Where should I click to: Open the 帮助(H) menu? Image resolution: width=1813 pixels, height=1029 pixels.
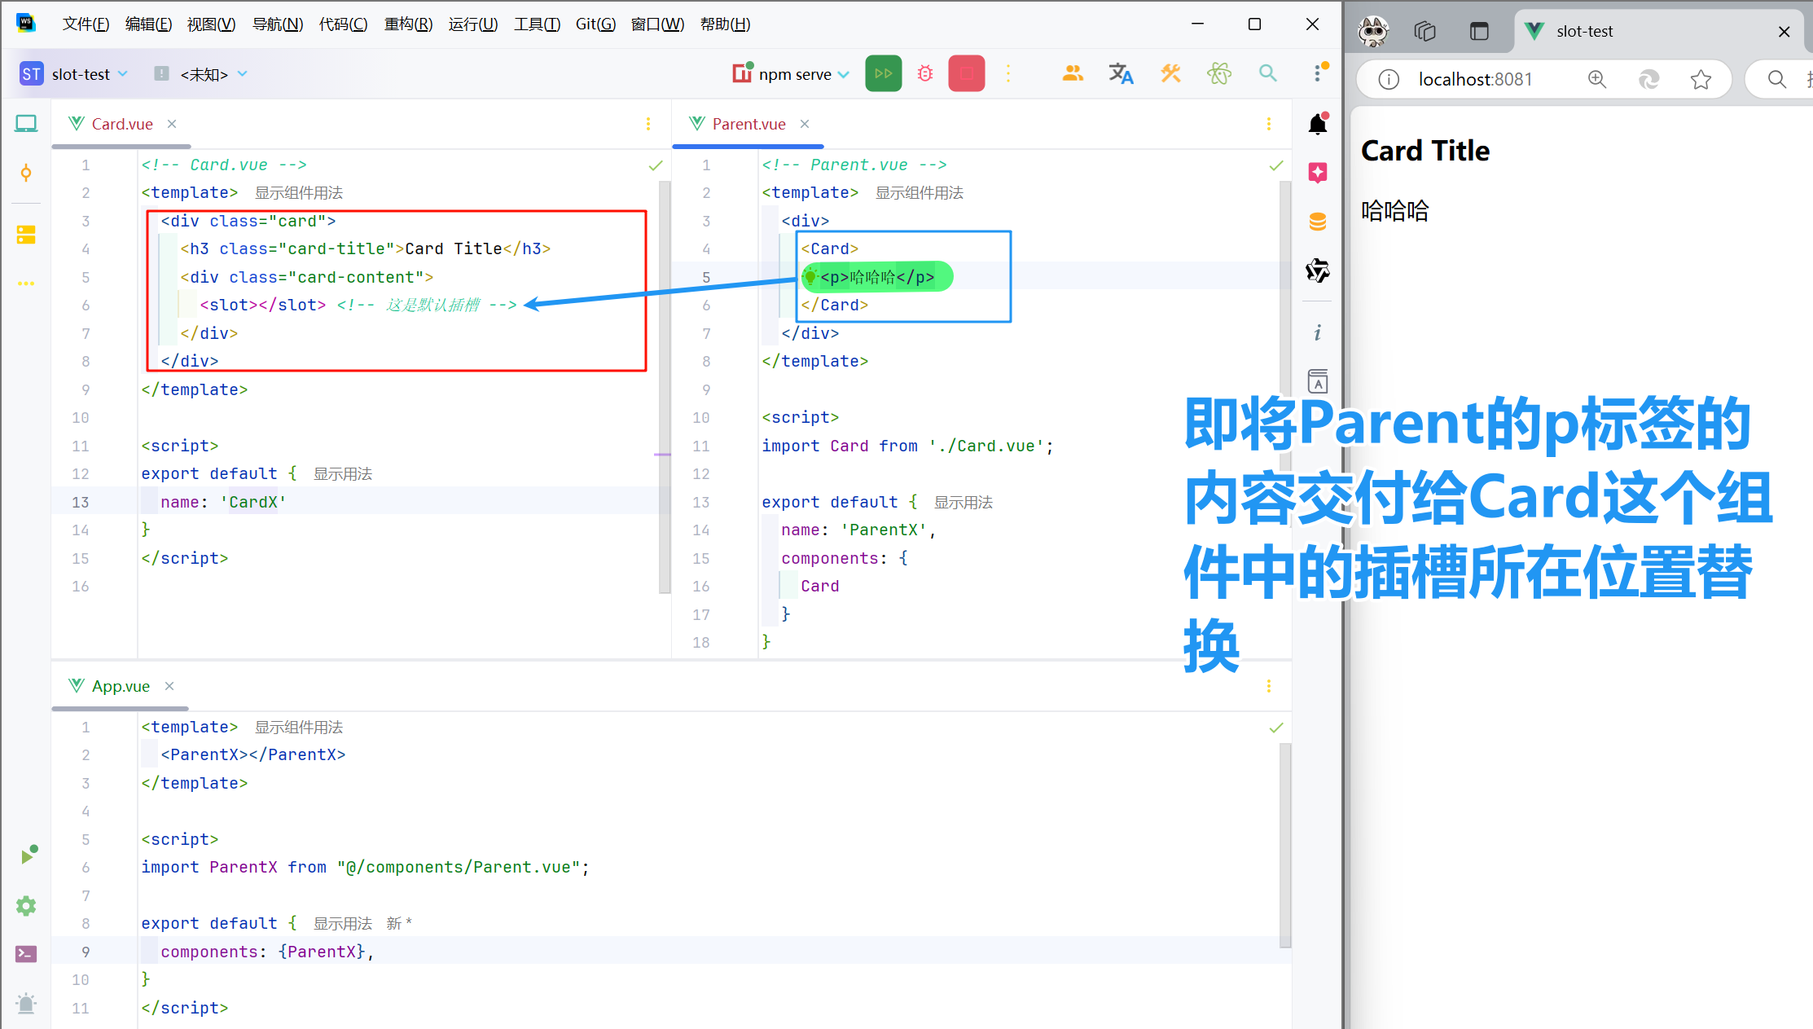click(x=725, y=24)
